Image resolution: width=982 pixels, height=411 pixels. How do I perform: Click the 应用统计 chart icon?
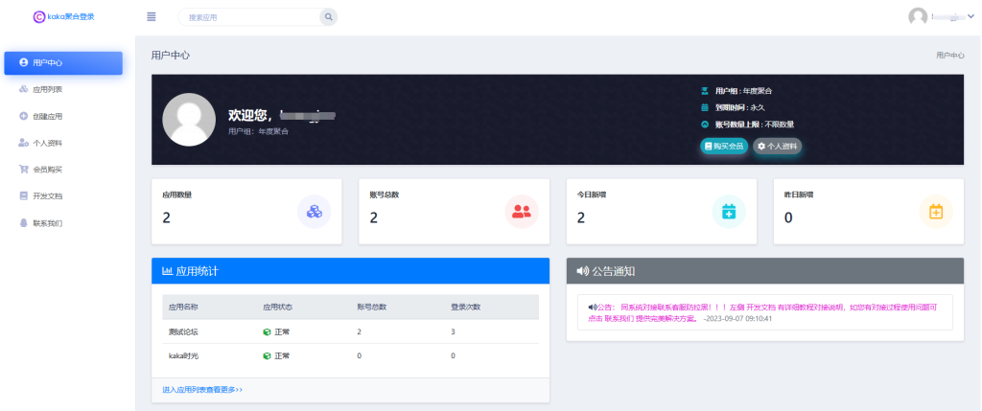point(167,271)
